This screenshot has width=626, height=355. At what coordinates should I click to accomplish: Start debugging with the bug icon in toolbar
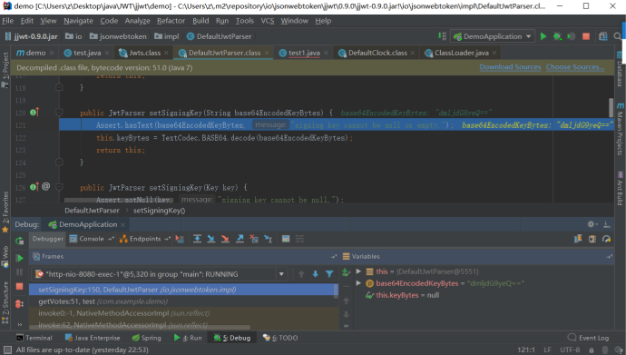pos(557,36)
